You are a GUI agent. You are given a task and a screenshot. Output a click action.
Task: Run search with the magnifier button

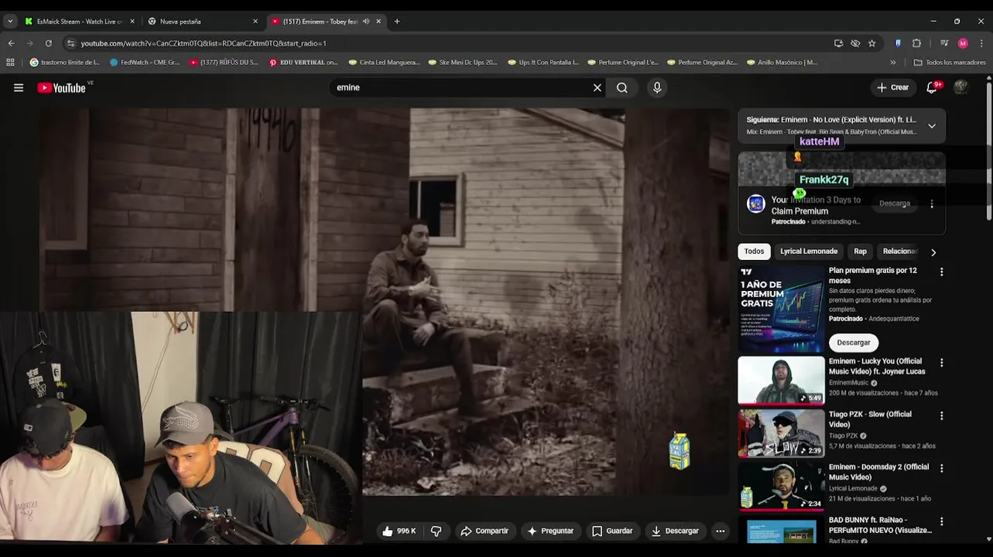622,87
